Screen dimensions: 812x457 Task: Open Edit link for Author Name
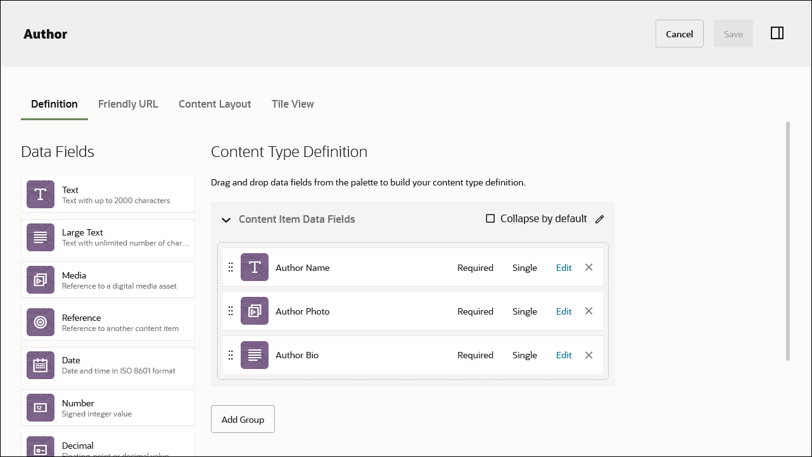coord(564,268)
